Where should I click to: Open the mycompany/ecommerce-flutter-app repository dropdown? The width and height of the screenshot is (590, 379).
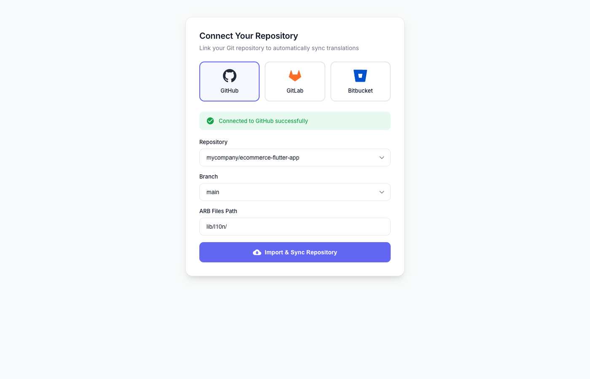tap(295, 157)
